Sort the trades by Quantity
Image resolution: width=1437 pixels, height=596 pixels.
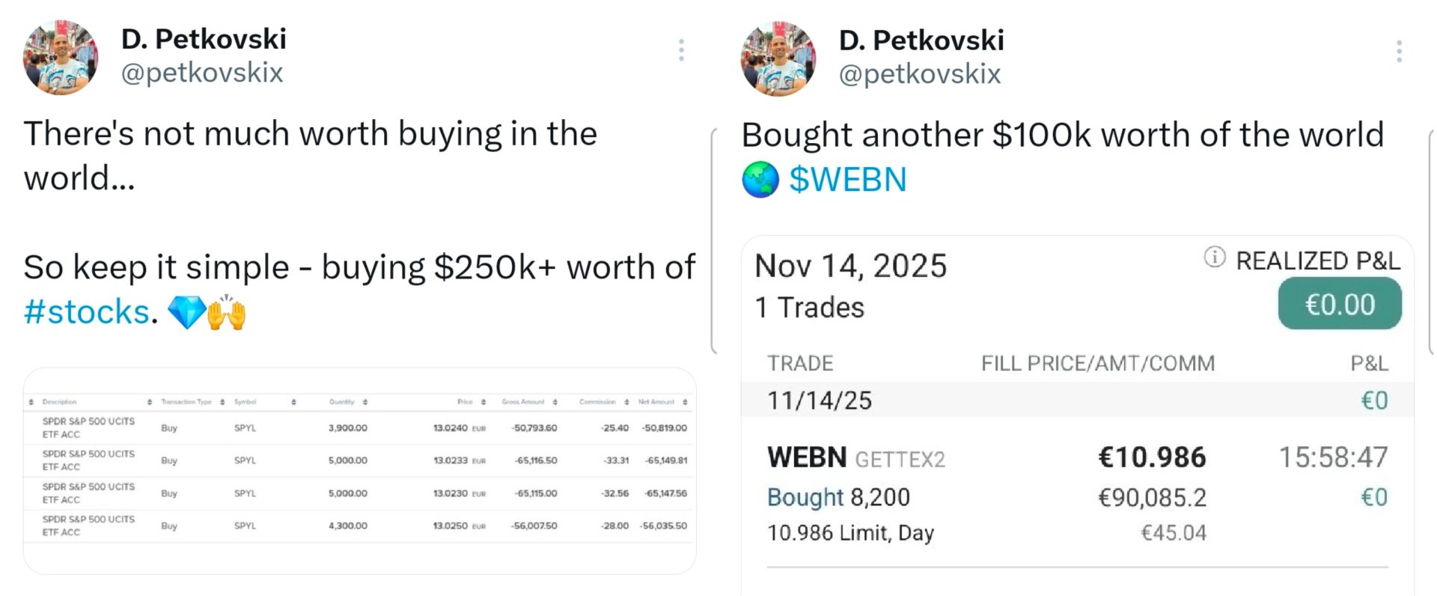pos(364,401)
